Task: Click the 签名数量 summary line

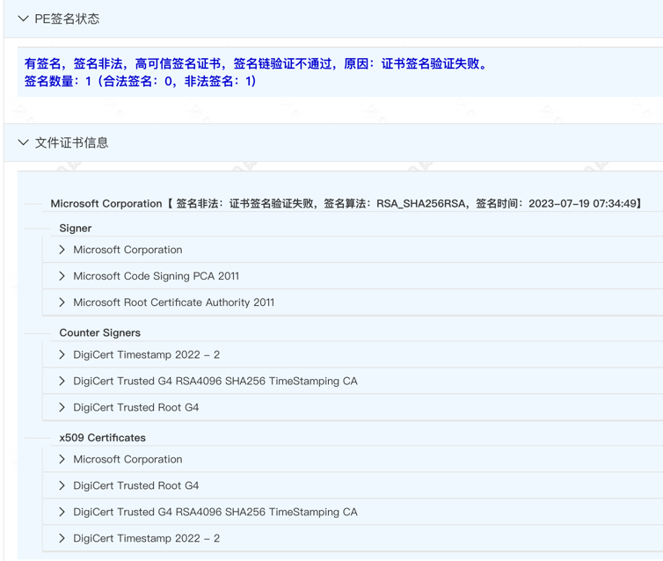Action: (x=140, y=81)
